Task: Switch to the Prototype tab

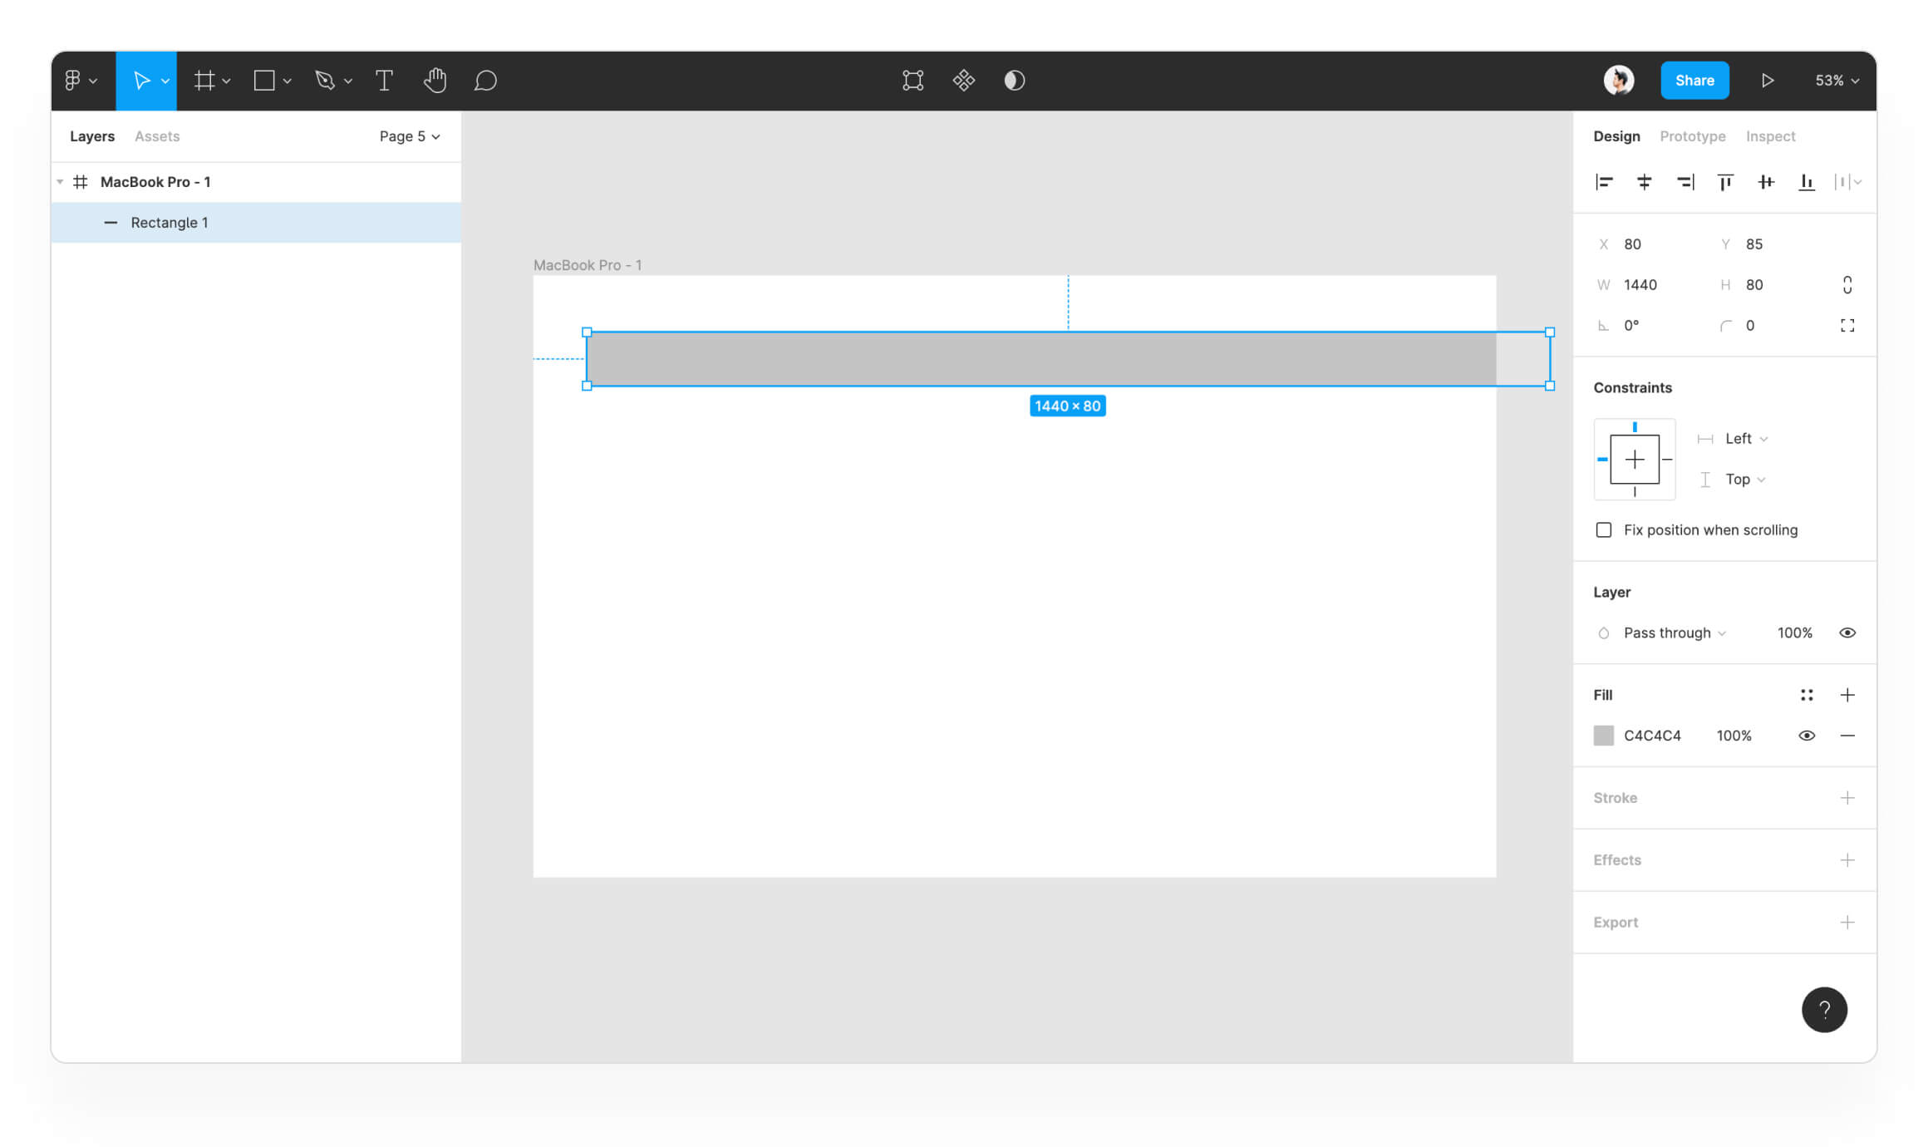Action: point(1692,136)
